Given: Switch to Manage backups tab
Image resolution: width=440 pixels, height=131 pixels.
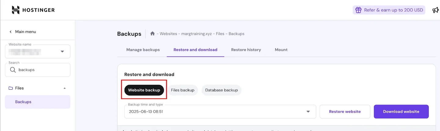Looking at the screenshot, I should click(x=143, y=50).
